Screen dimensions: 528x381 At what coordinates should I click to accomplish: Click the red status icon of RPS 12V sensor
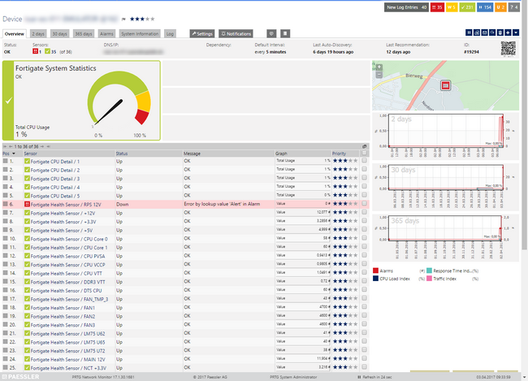[27, 204]
